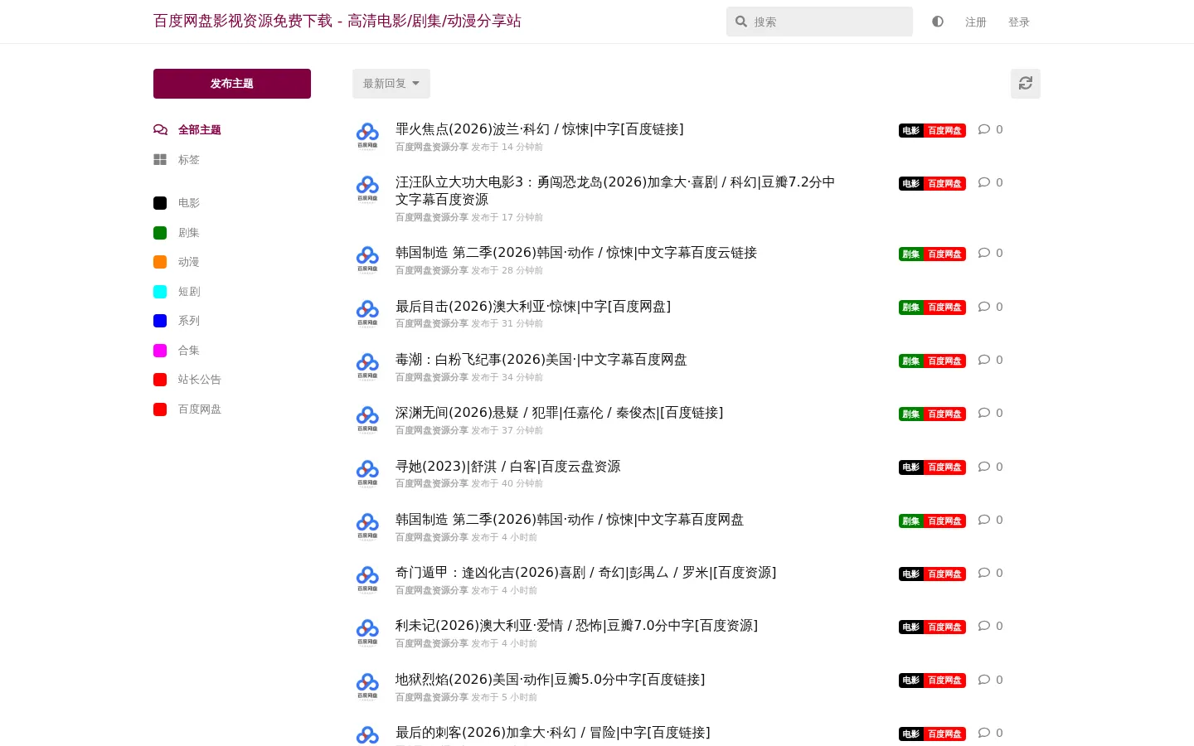Open 韩国制造 第二季 百度云链接 topic
The width and height of the screenshot is (1194, 746).
click(x=576, y=253)
